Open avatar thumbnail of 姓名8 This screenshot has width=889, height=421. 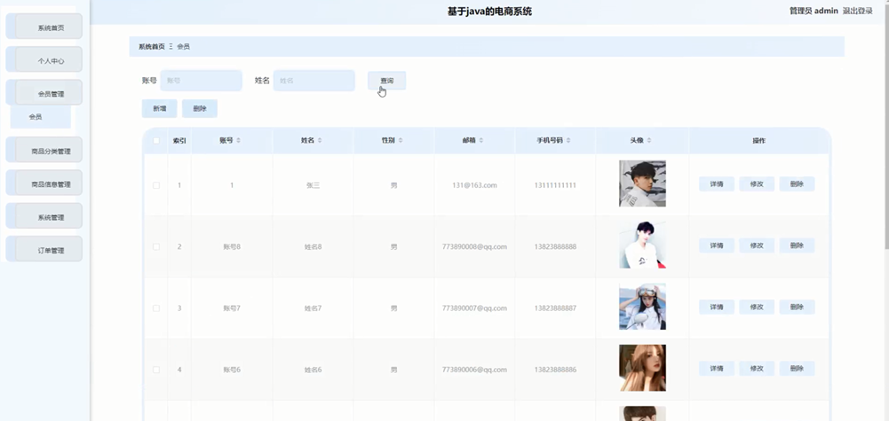click(642, 245)
